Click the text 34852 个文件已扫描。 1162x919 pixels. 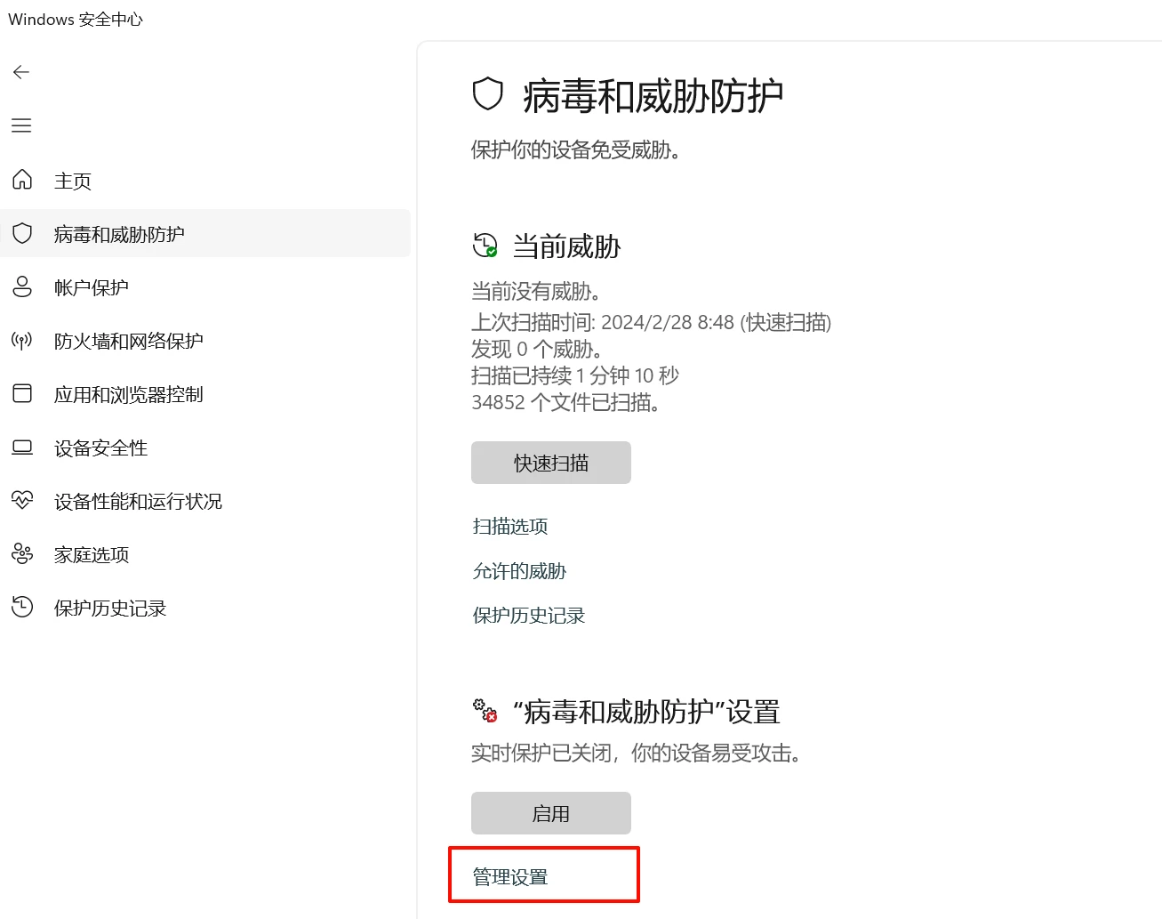pyautogui.click(x=566, y=402)
